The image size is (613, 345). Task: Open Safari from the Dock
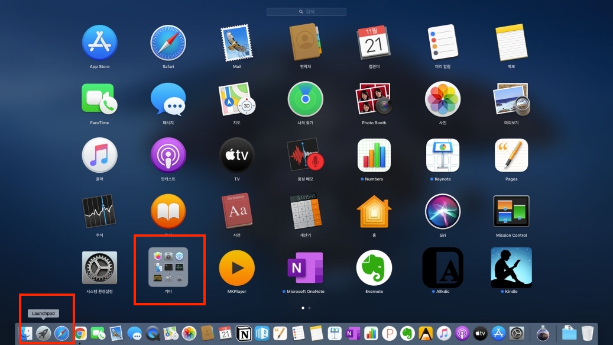61,333
